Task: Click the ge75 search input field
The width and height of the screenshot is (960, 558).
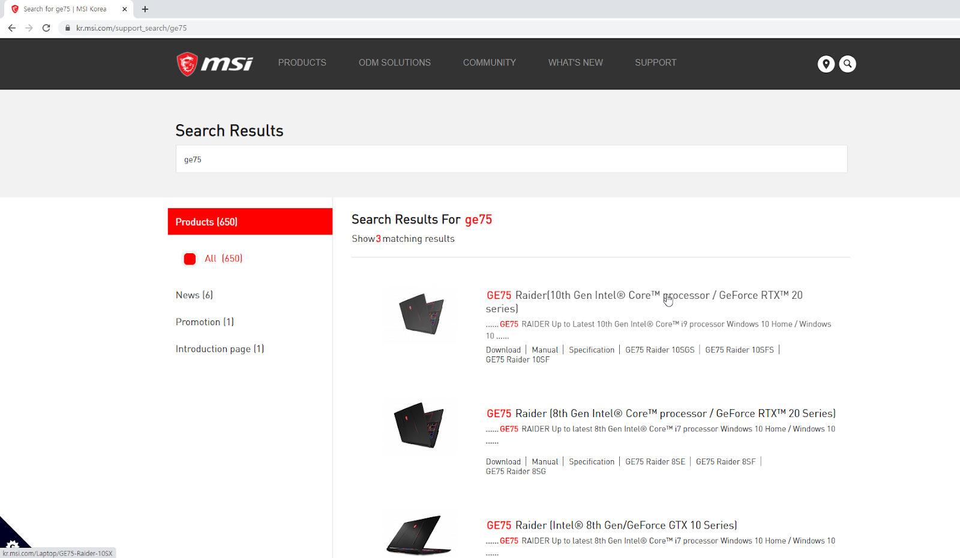Action: coord(511,159)
